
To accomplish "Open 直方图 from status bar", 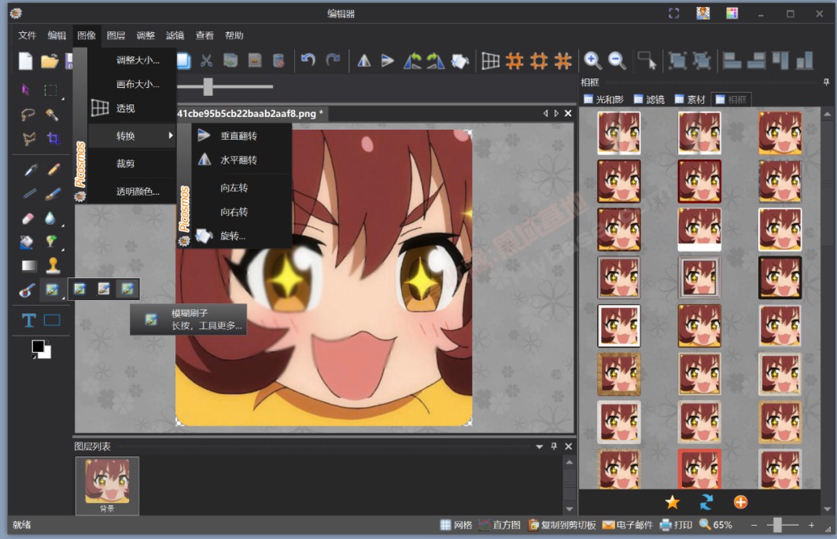I will (x=500, y=525).
